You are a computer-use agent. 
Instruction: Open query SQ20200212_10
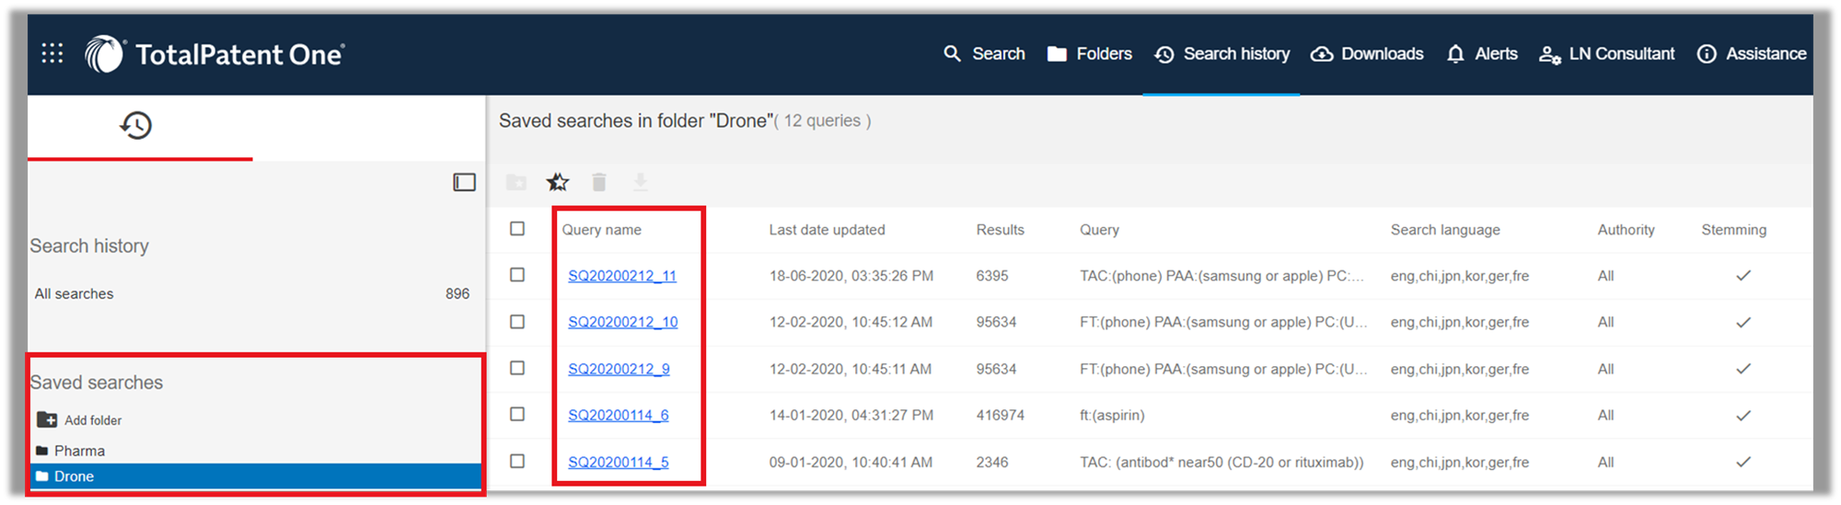622,322
